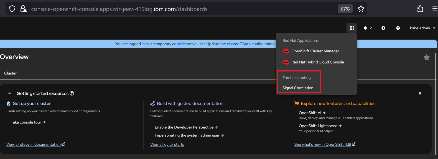Expand the kube:admin user dropdown
Image resolution: width=438 pixels, height=159 pixels.
click(422, 28)
